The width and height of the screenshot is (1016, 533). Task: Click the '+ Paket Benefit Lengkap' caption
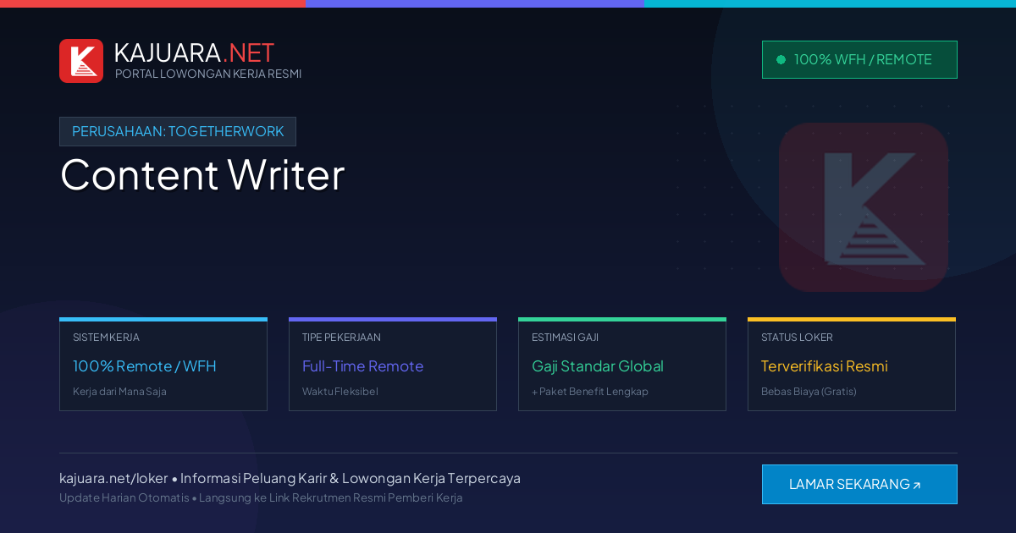pos(590,392)
